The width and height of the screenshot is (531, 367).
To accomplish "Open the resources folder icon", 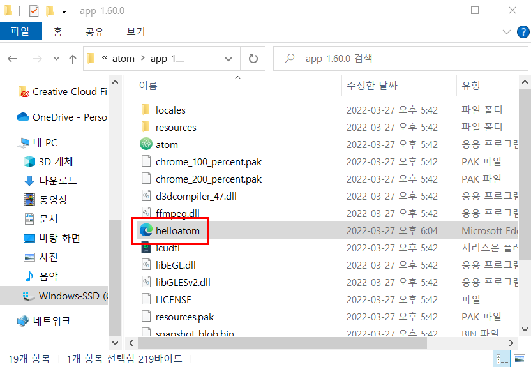I will pos(146,127).
